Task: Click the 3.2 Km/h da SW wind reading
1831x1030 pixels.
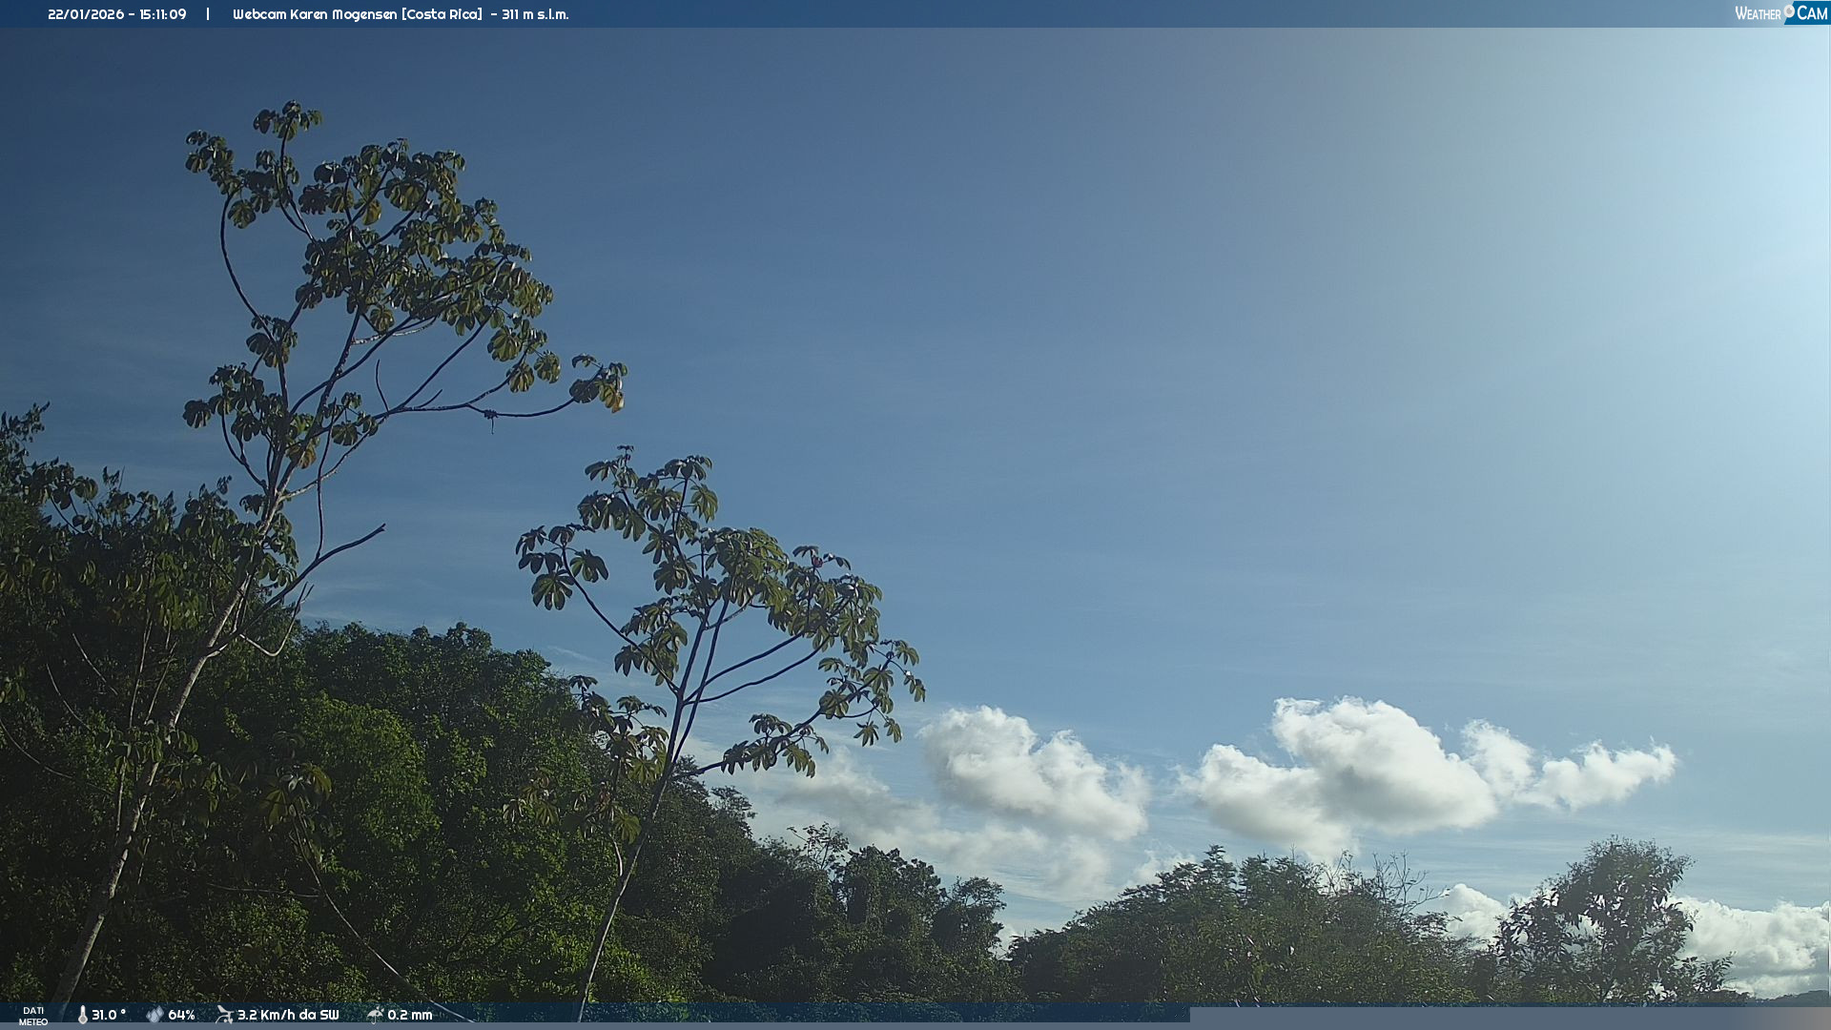Action: point(288,1015)
